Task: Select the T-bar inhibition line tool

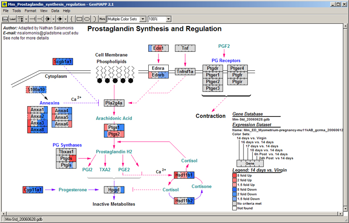Action: [x=33, y=19]
